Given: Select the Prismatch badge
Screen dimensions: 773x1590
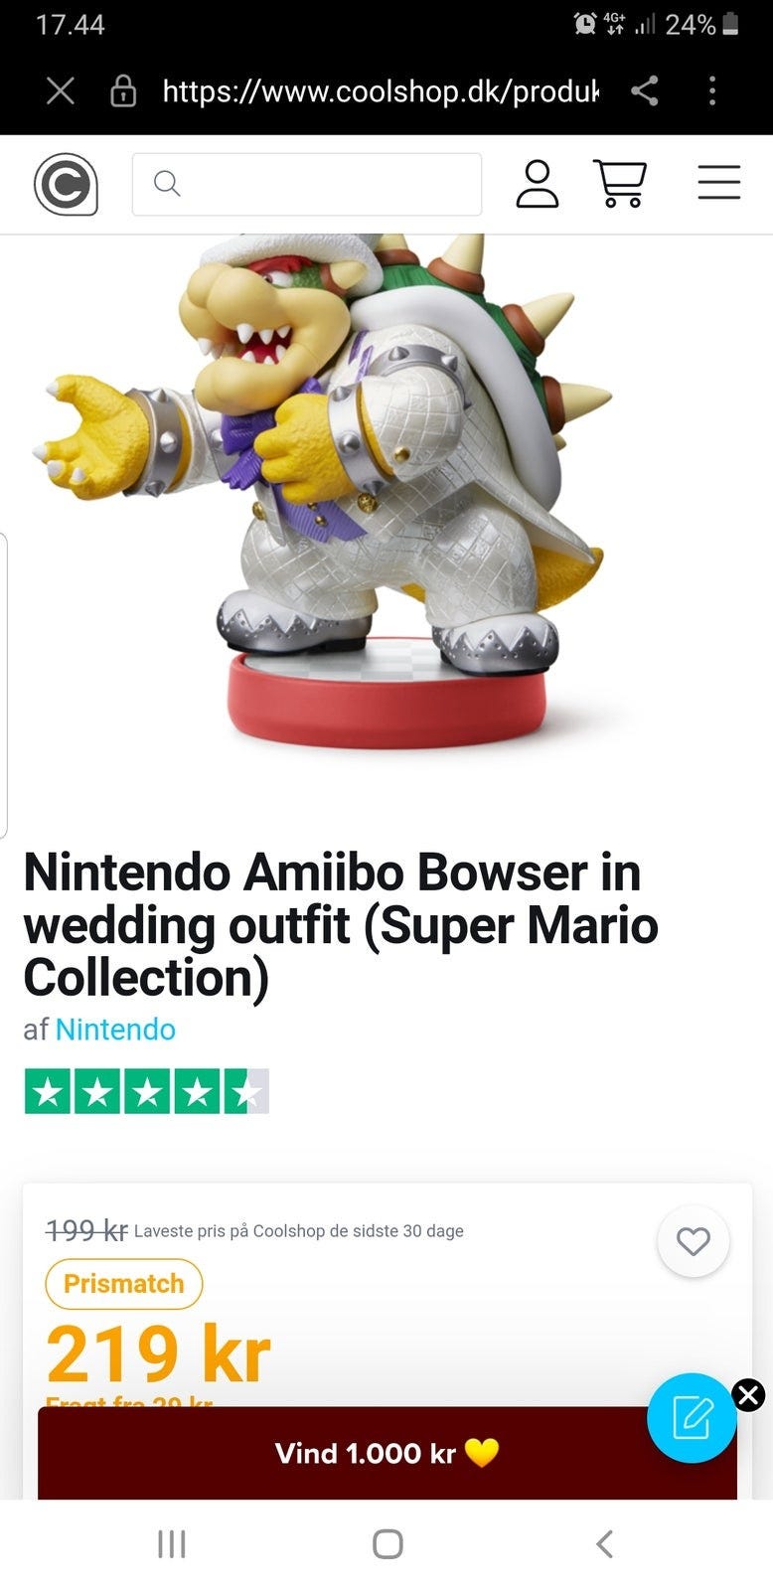Looking at the screenshot, I should 124,1284.
